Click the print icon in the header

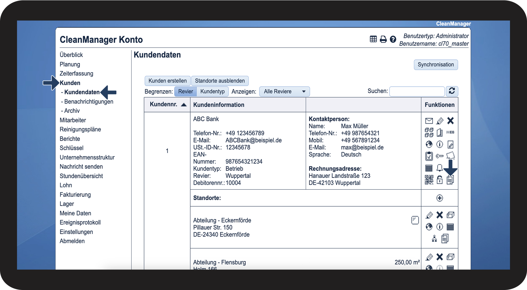(383, 39)
